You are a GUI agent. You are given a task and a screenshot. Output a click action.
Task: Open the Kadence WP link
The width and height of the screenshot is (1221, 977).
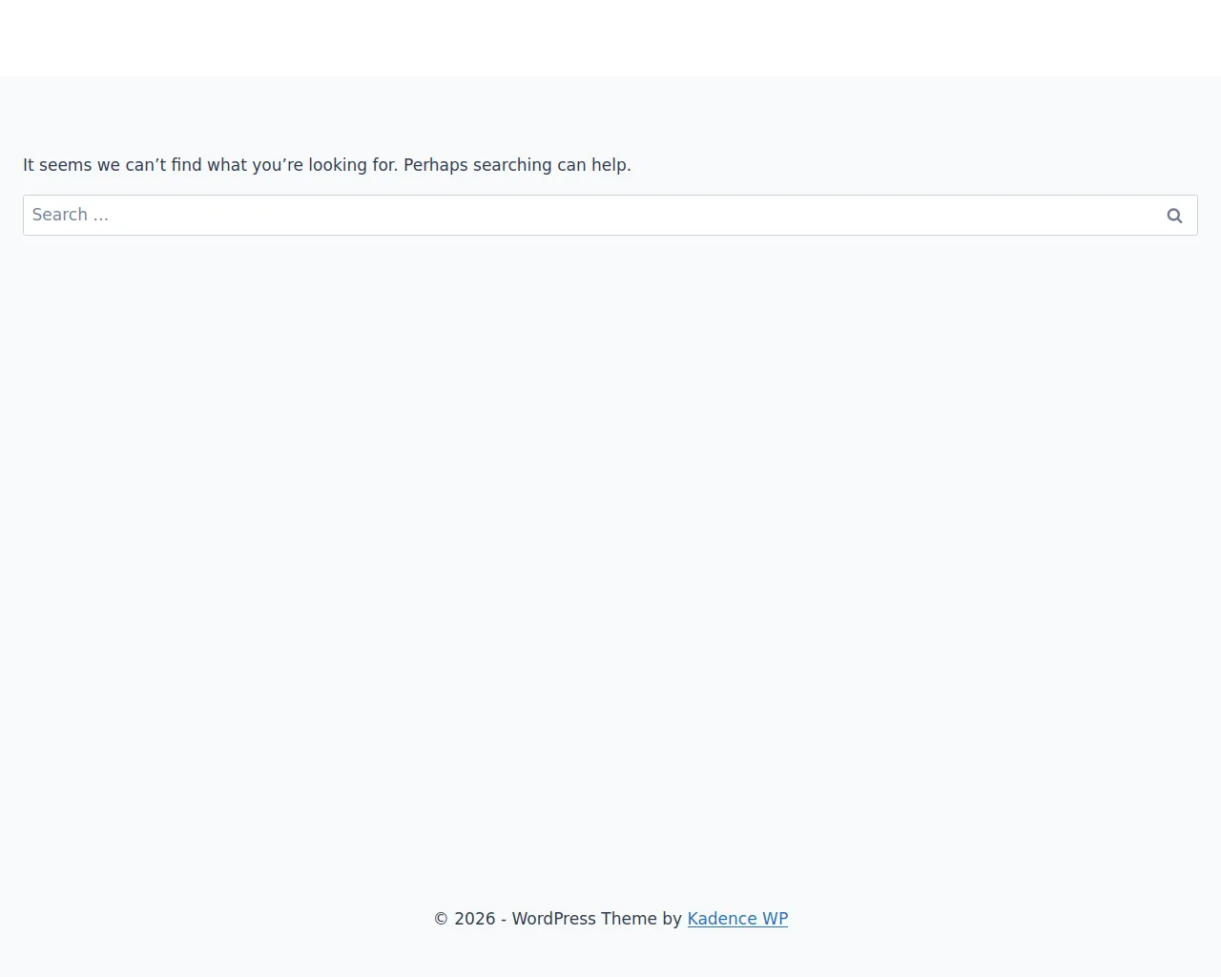pos(737,919)
